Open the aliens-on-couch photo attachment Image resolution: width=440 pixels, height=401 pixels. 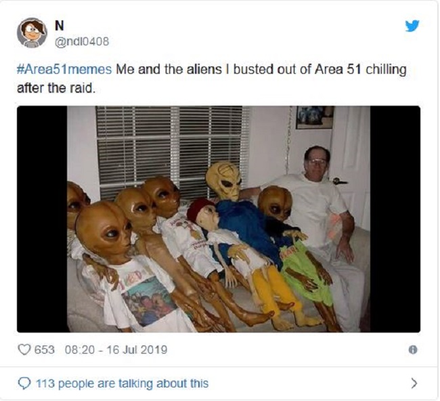coord(219,219)
